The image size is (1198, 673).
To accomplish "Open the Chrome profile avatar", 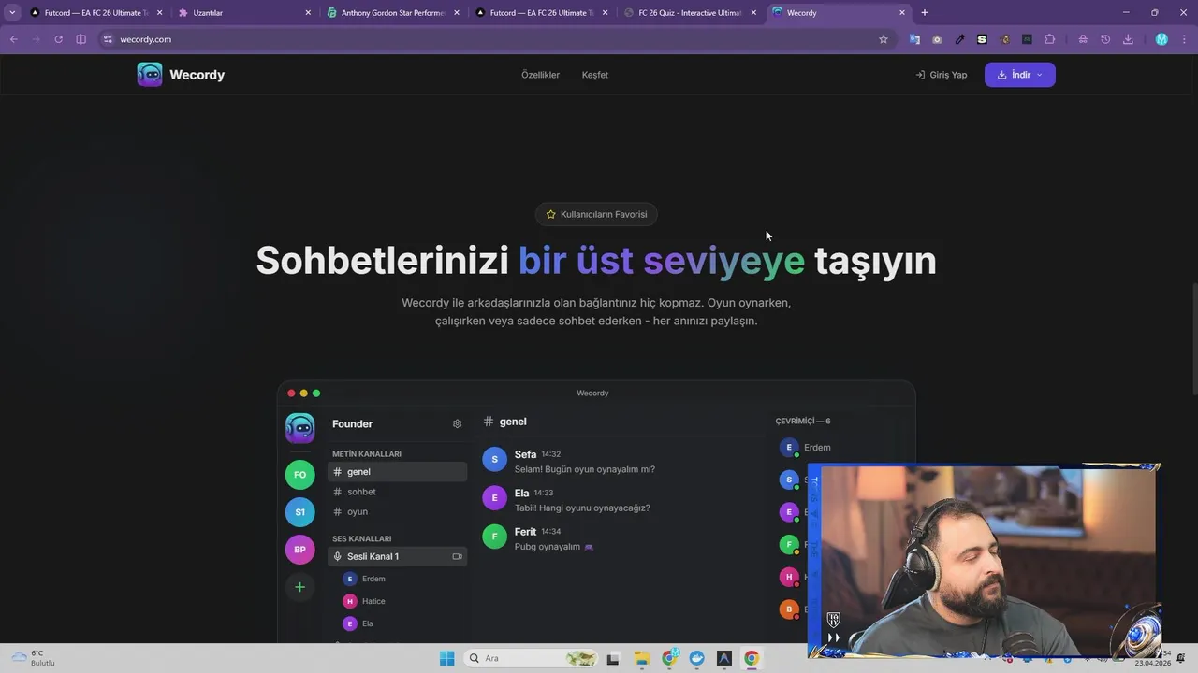I will coord(1161,39).
